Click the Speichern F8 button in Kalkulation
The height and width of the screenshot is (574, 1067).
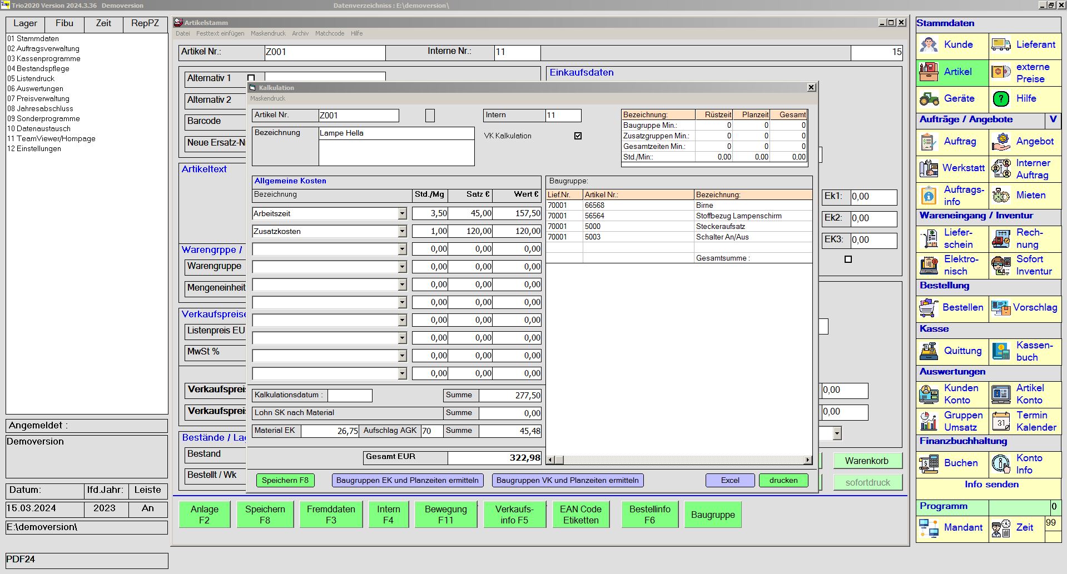click(285, 480)
